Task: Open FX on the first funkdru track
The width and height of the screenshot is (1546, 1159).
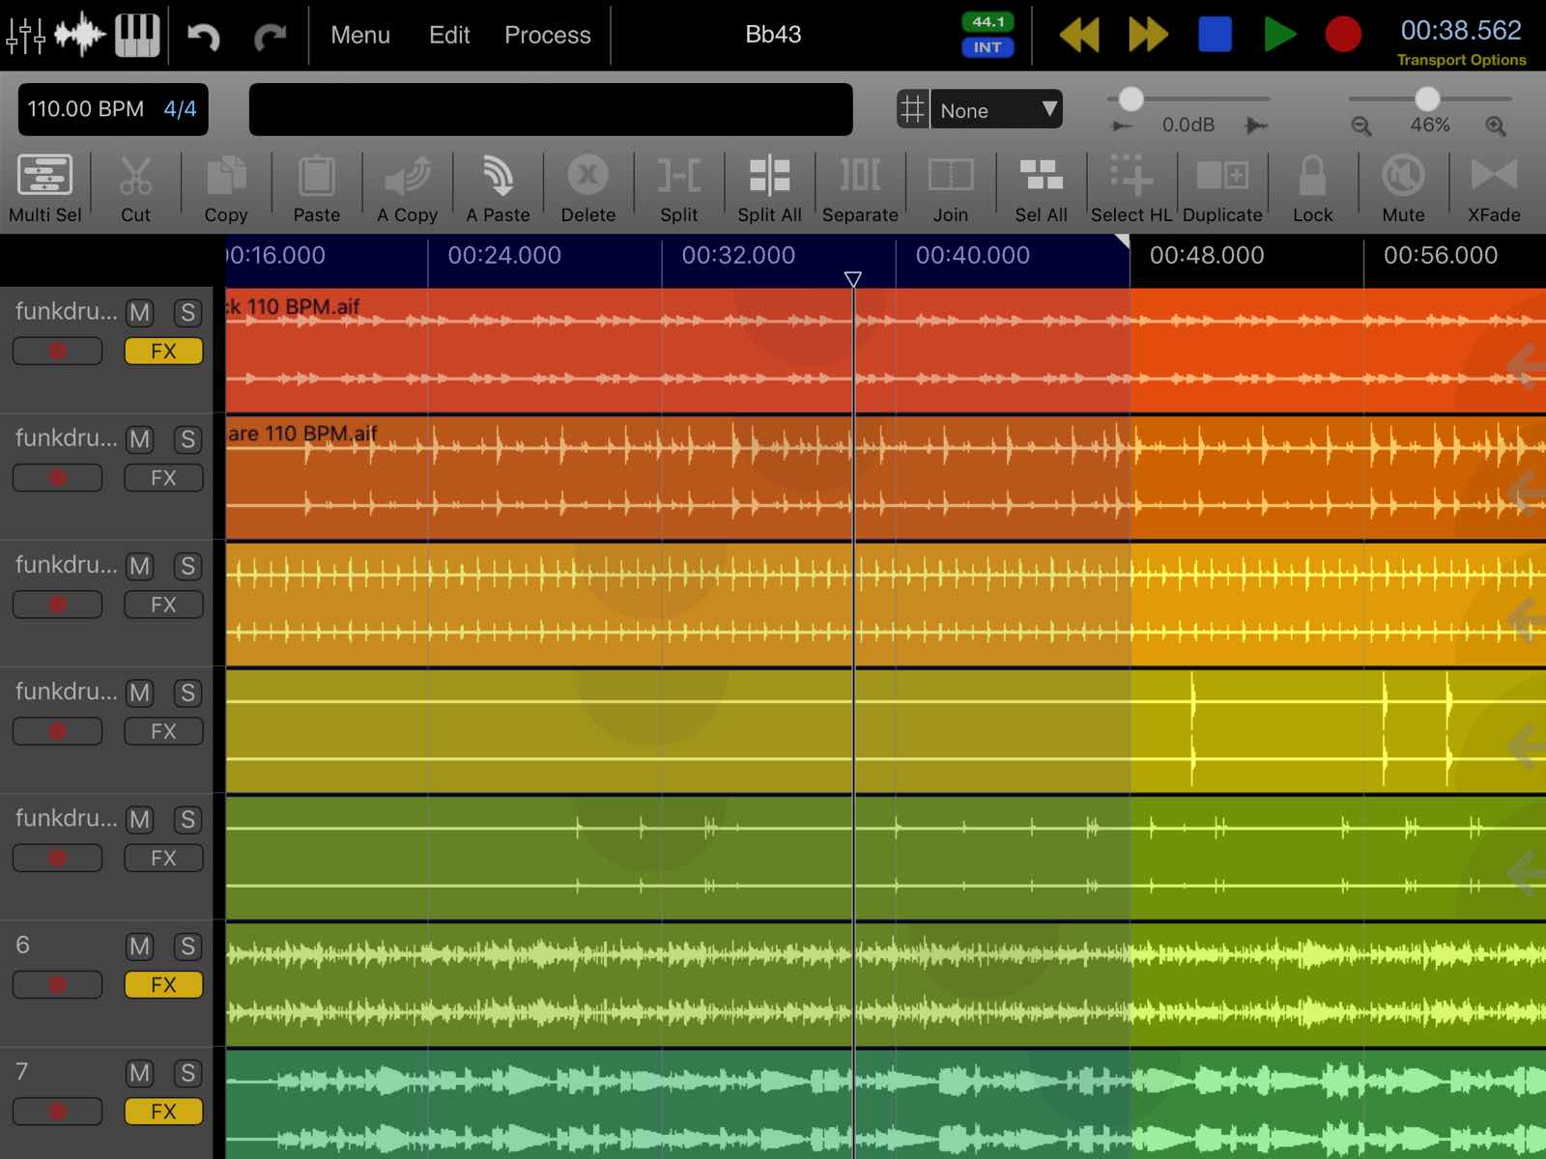Action: pos(163,352)
